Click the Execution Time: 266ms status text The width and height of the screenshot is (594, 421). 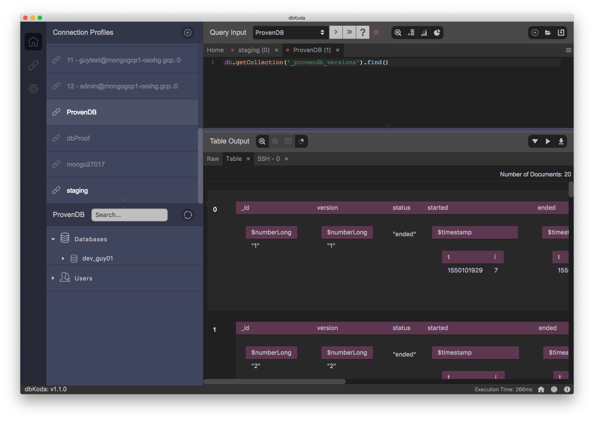pyautogui.click(x=503, y=389)
